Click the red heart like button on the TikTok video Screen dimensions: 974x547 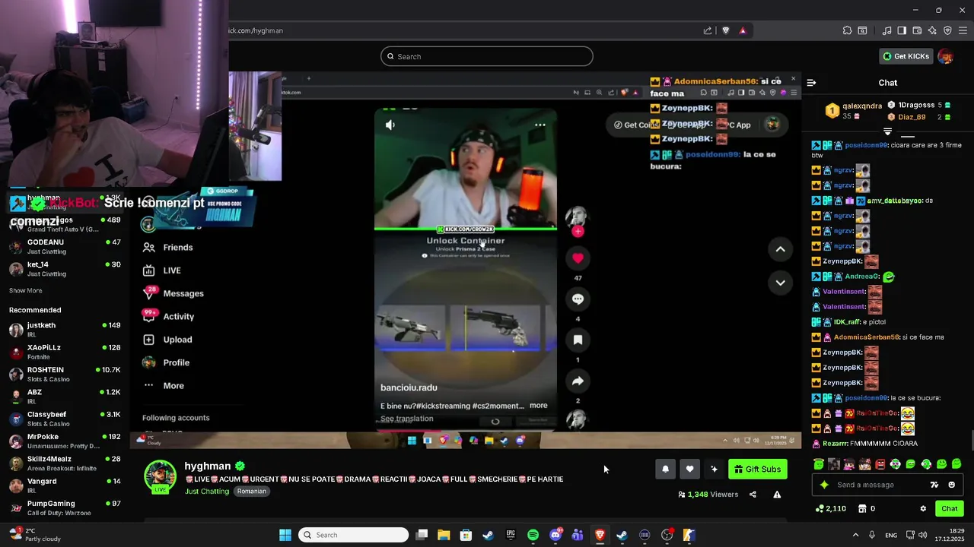(578, 258)
